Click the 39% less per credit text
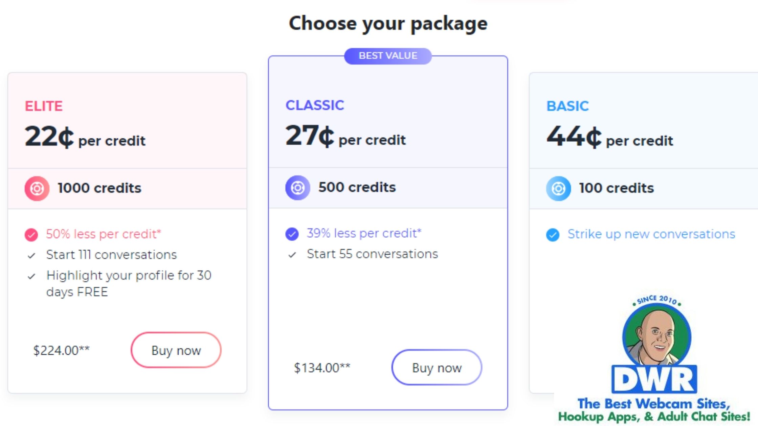This screenshot has width=758, height=426. [x=364, y=233]
